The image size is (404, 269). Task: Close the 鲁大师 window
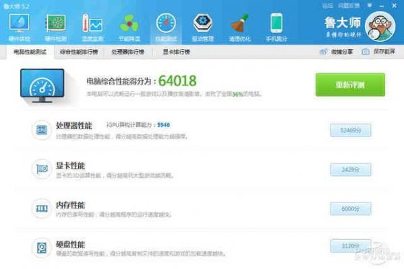(x=394, y=5)
